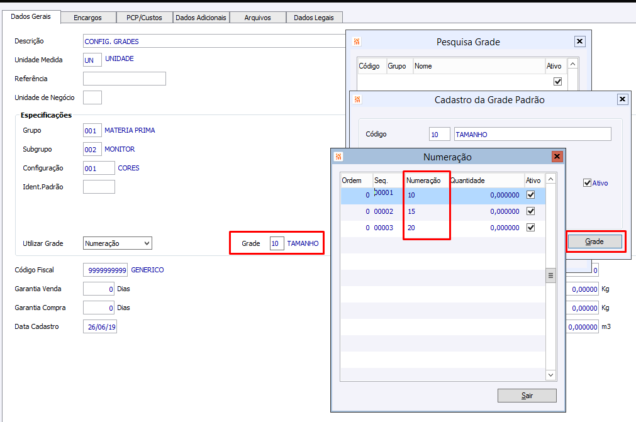Click the Descrição field with CONFIG. GRADES
The height and width of the screenshot is (422, 636).
coord(214,42)
